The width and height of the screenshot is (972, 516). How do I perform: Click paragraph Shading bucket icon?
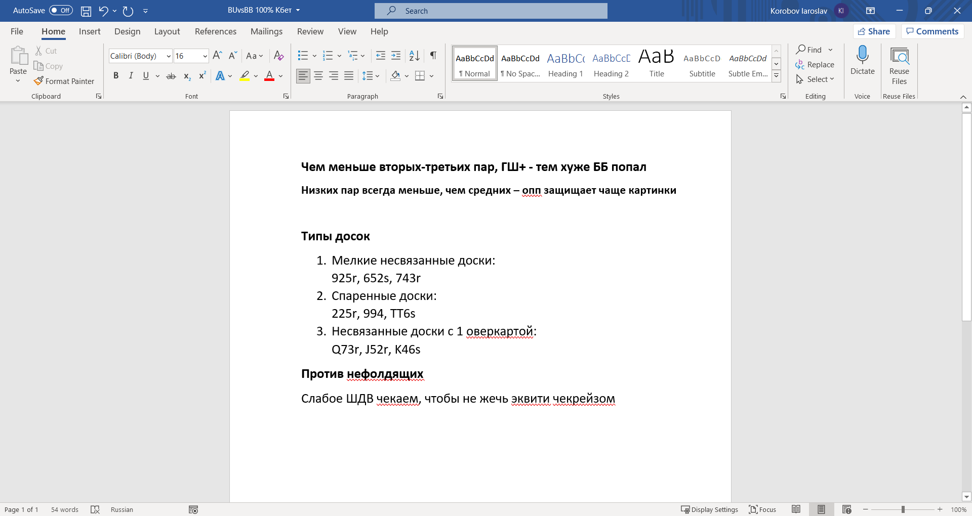[396, 76]
